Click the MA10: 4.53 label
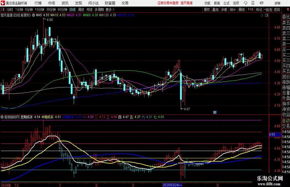Screen dimensions: 290x187 coord(58,15)
